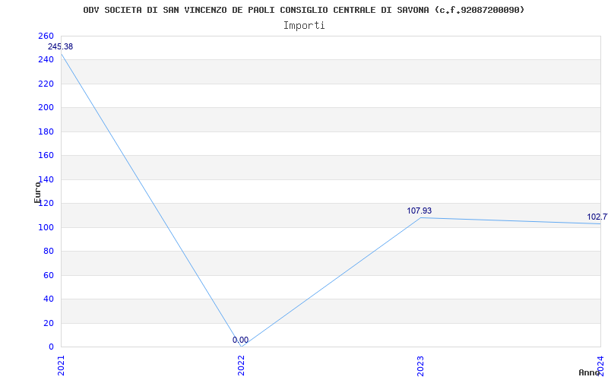Select the 2021 year axis label

pyautogui.click(x=62, y=366)
